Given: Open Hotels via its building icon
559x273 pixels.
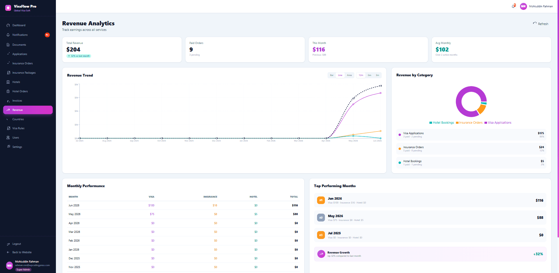Looking at the screenshot, I should coord(8,82).
